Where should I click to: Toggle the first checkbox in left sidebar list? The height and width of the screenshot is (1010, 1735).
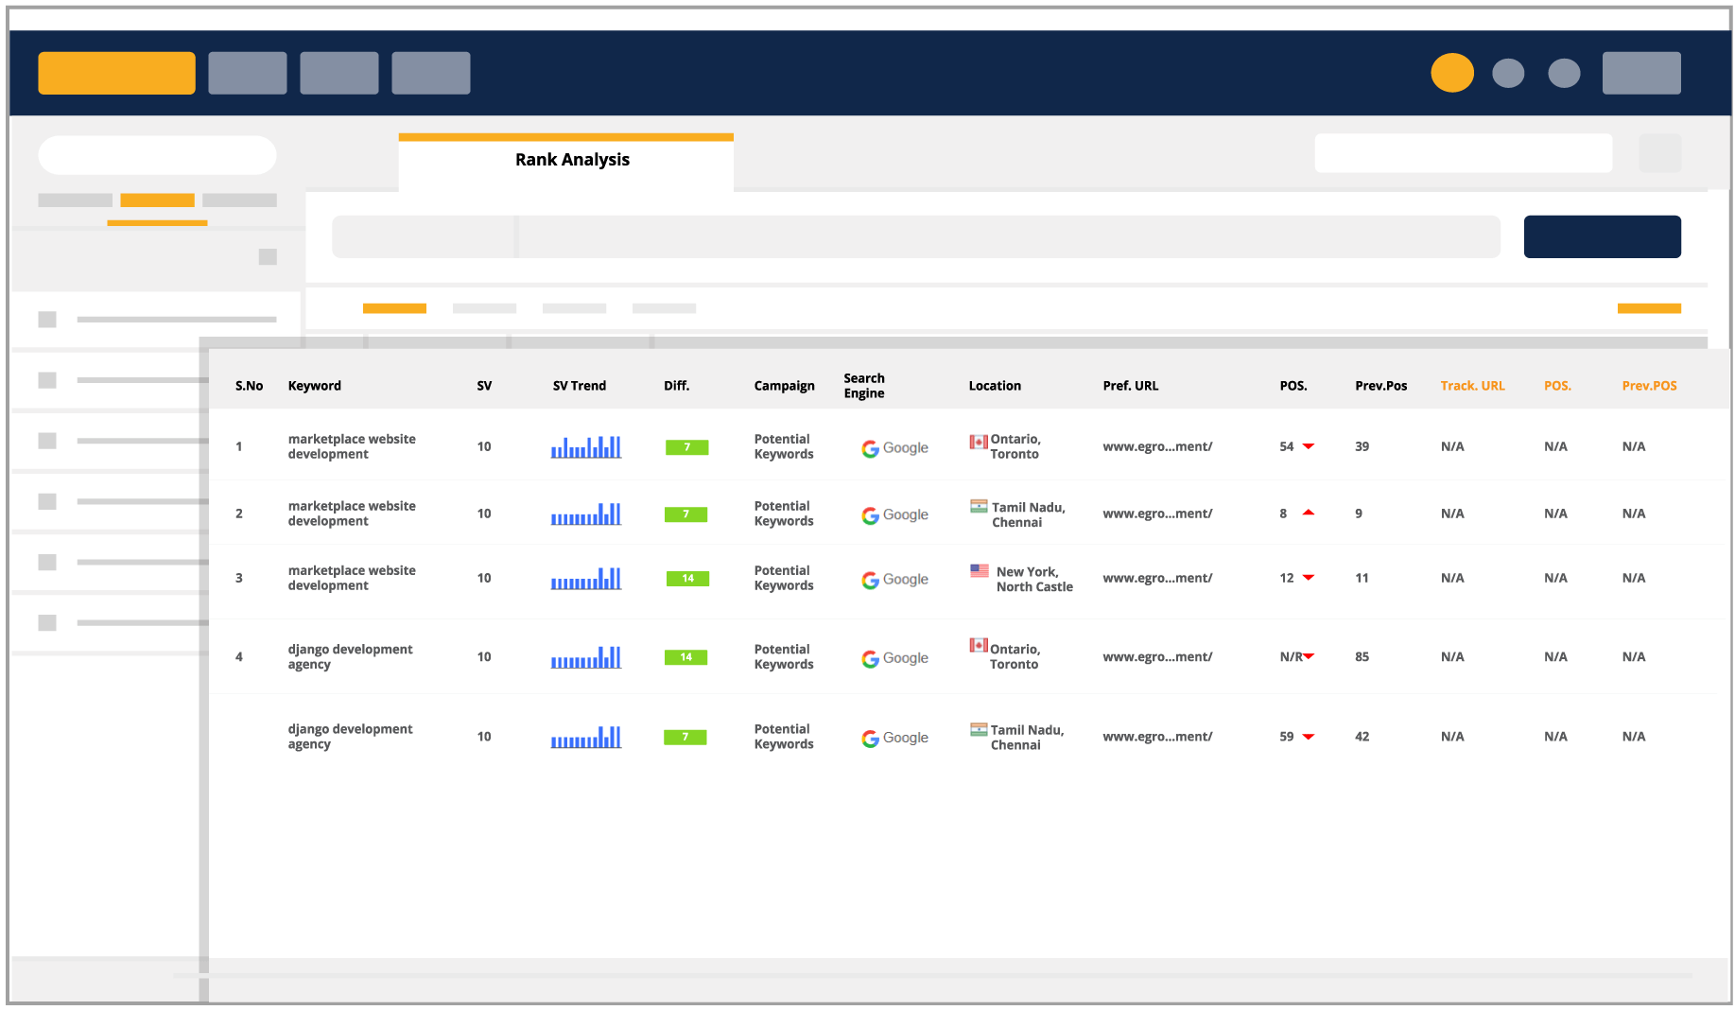pos(47,320)
